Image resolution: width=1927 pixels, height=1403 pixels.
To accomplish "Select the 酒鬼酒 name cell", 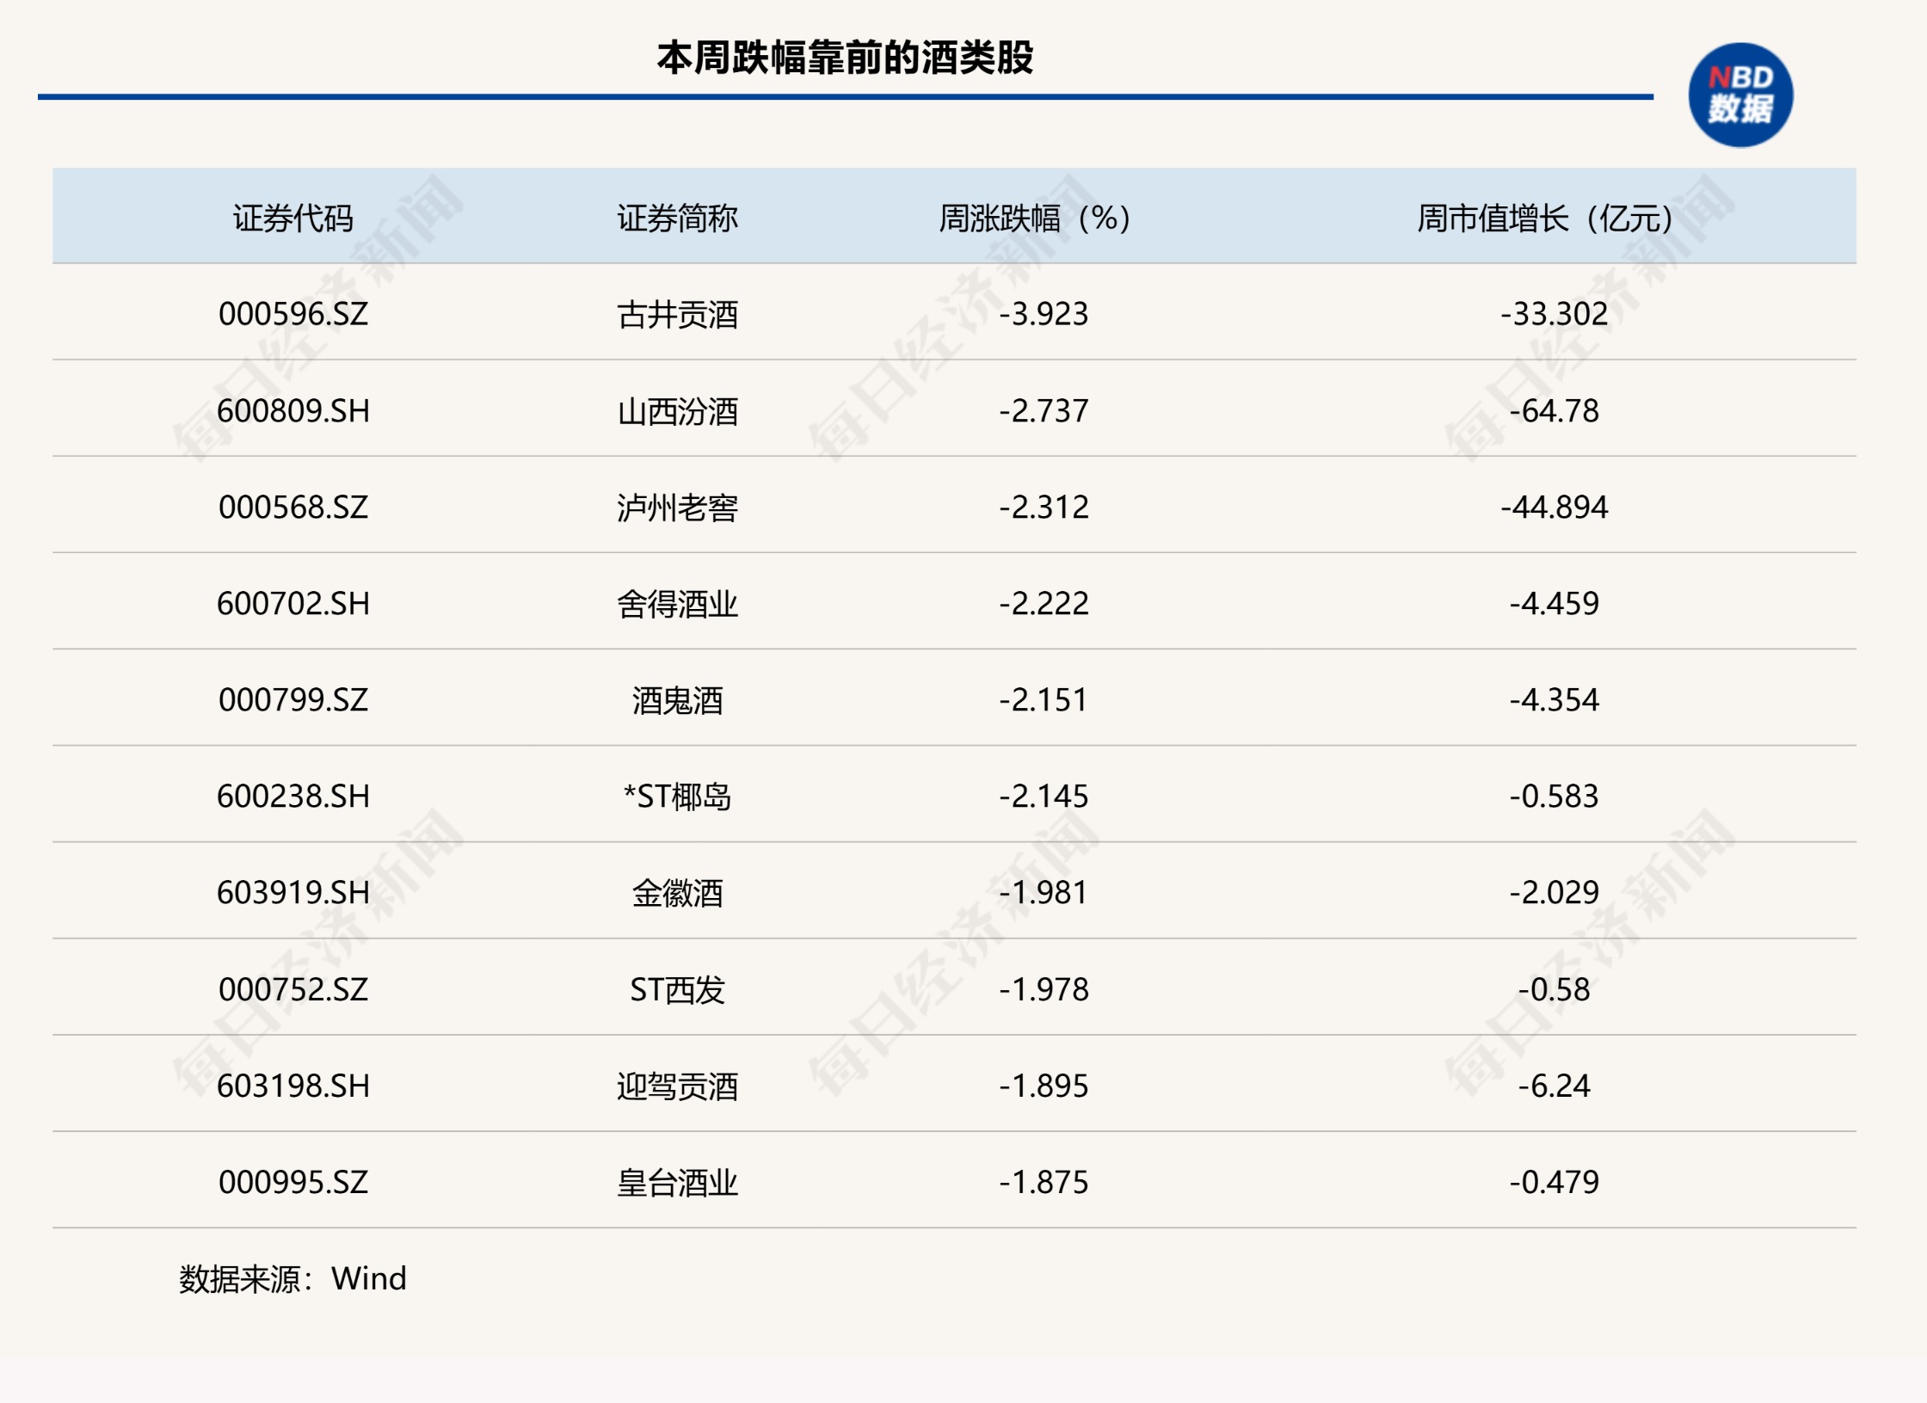I will pyautogui.click(x=677, y=700).
